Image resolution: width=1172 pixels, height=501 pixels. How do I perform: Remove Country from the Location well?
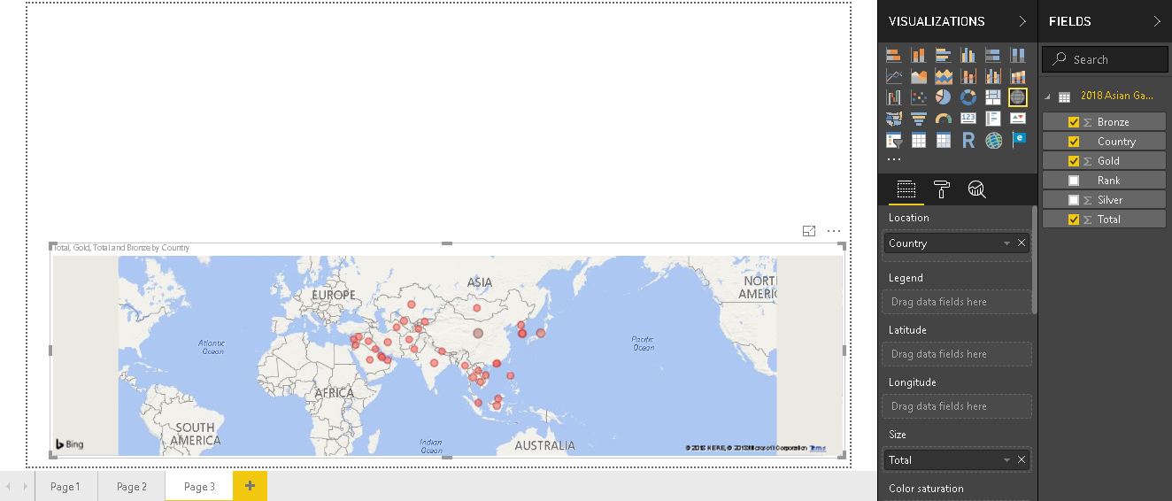coord(1022,243)
